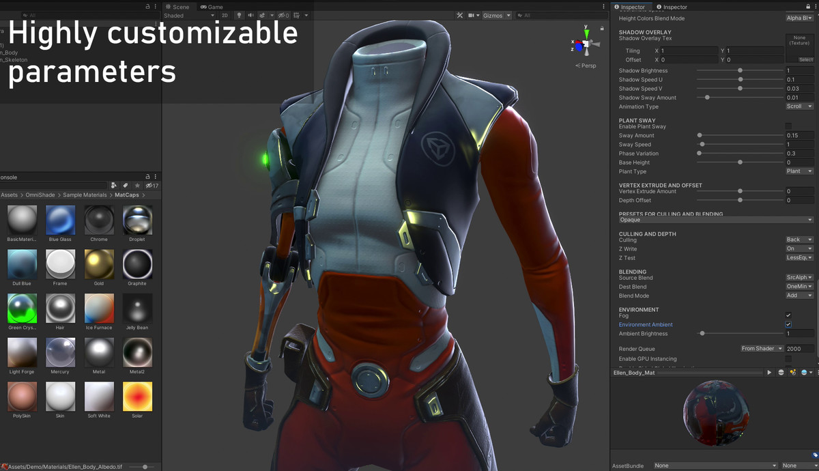Click the Shadow Overlay Tex Select button
This screenshot has width=819, height=471.
pyautogui.click(x=806, y=59)
